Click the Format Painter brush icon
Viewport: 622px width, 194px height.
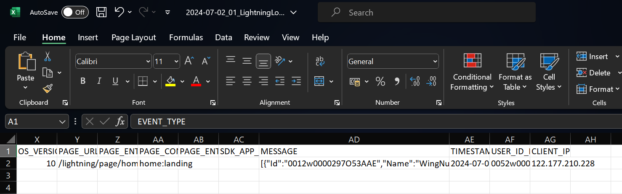tap(48, 89)
